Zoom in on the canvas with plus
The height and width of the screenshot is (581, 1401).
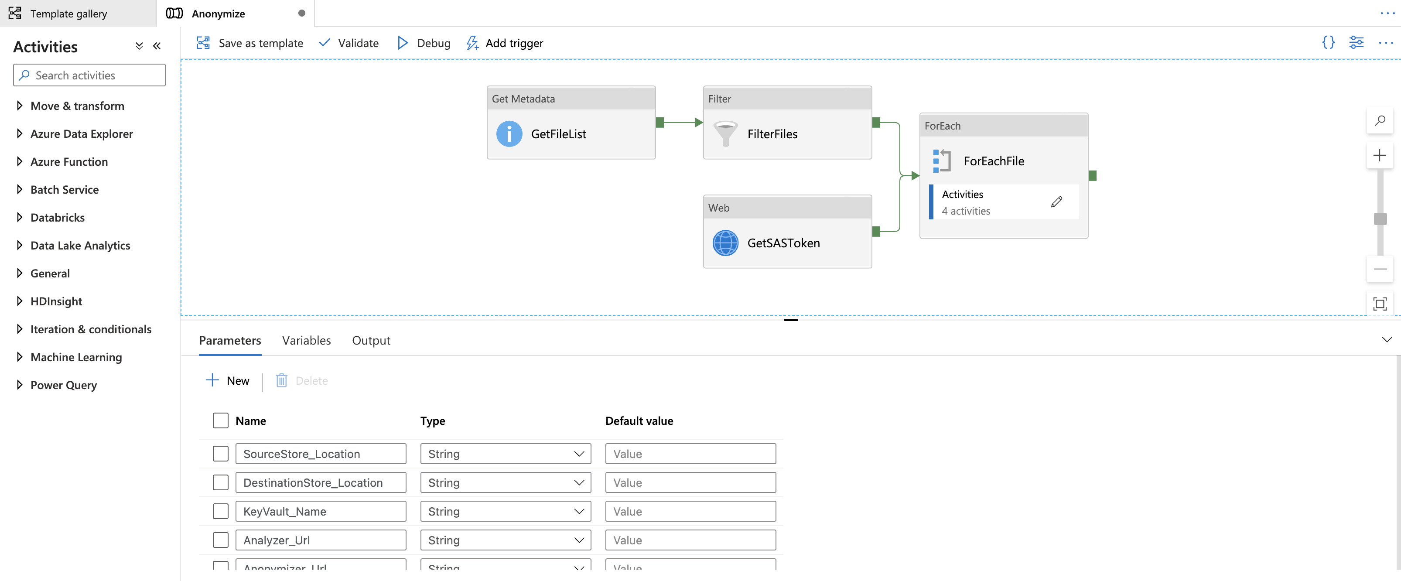(1380, 156)
